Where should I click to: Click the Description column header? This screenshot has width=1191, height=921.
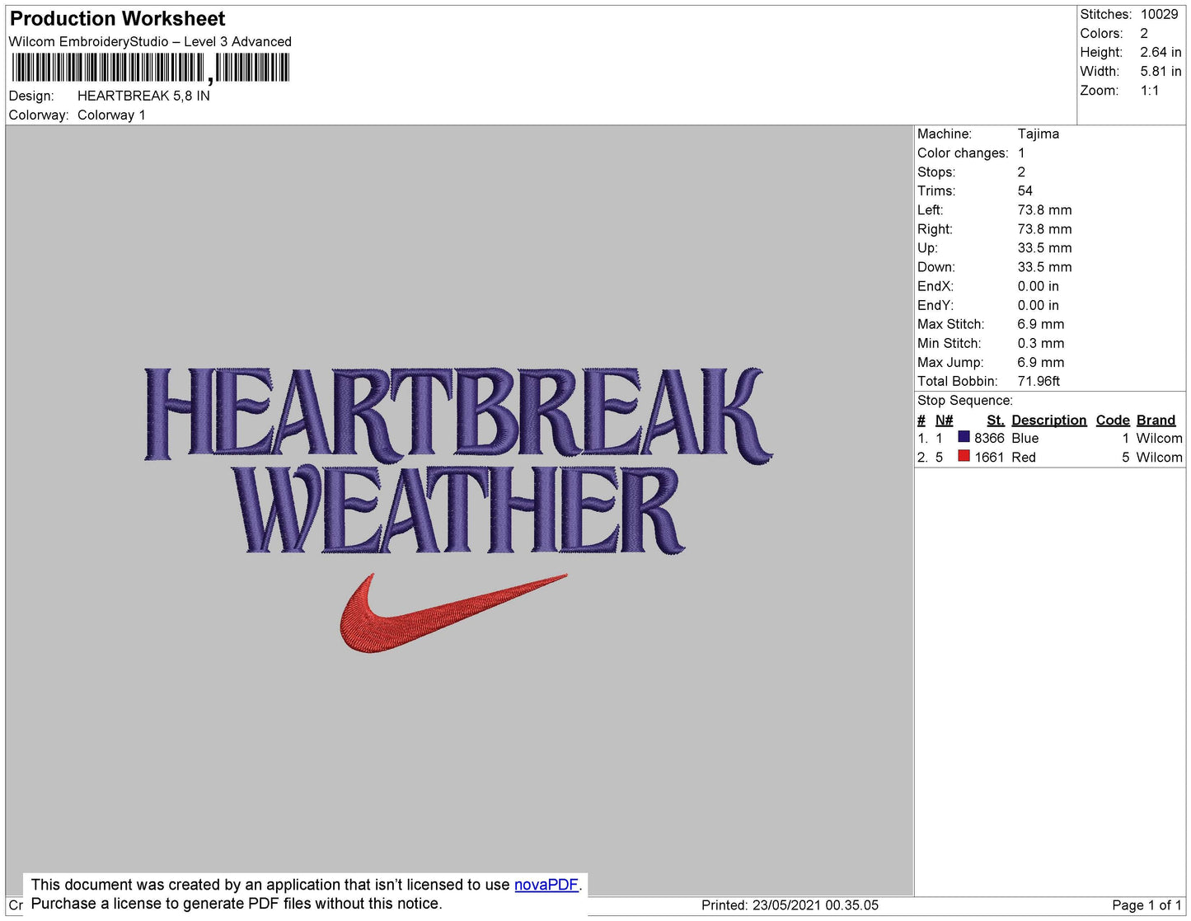point(1049,420)
